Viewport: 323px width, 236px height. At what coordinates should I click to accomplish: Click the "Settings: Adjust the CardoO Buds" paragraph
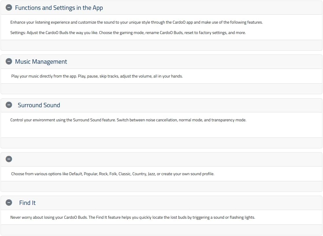coord(128,33)
